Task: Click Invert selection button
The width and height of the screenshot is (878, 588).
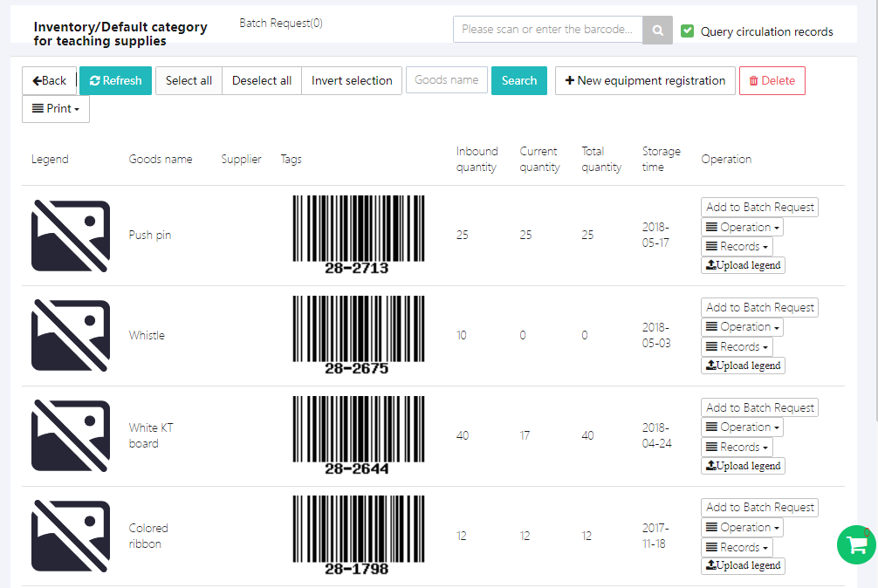Action: point(352,80)
